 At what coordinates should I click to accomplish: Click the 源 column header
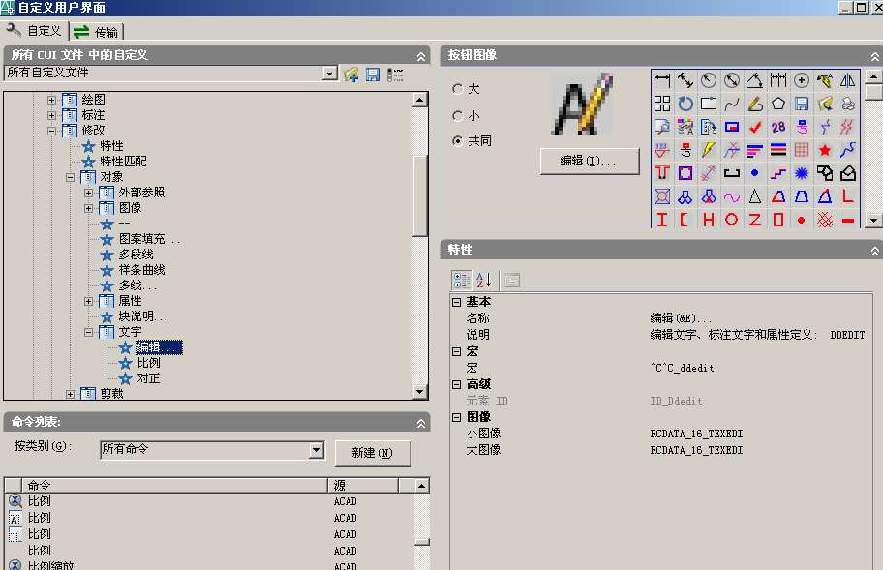tap(363, 485)
